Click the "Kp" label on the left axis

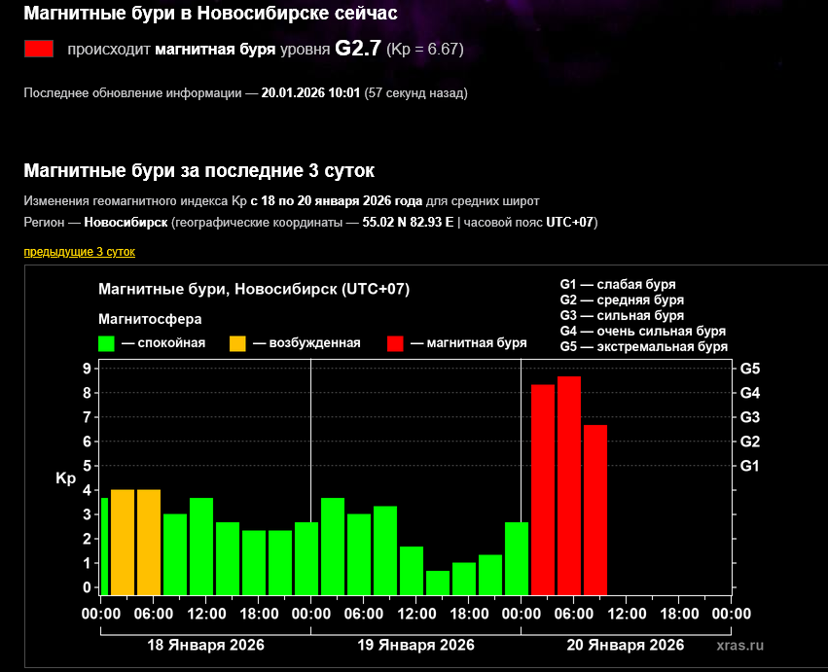tap(65, 478)
